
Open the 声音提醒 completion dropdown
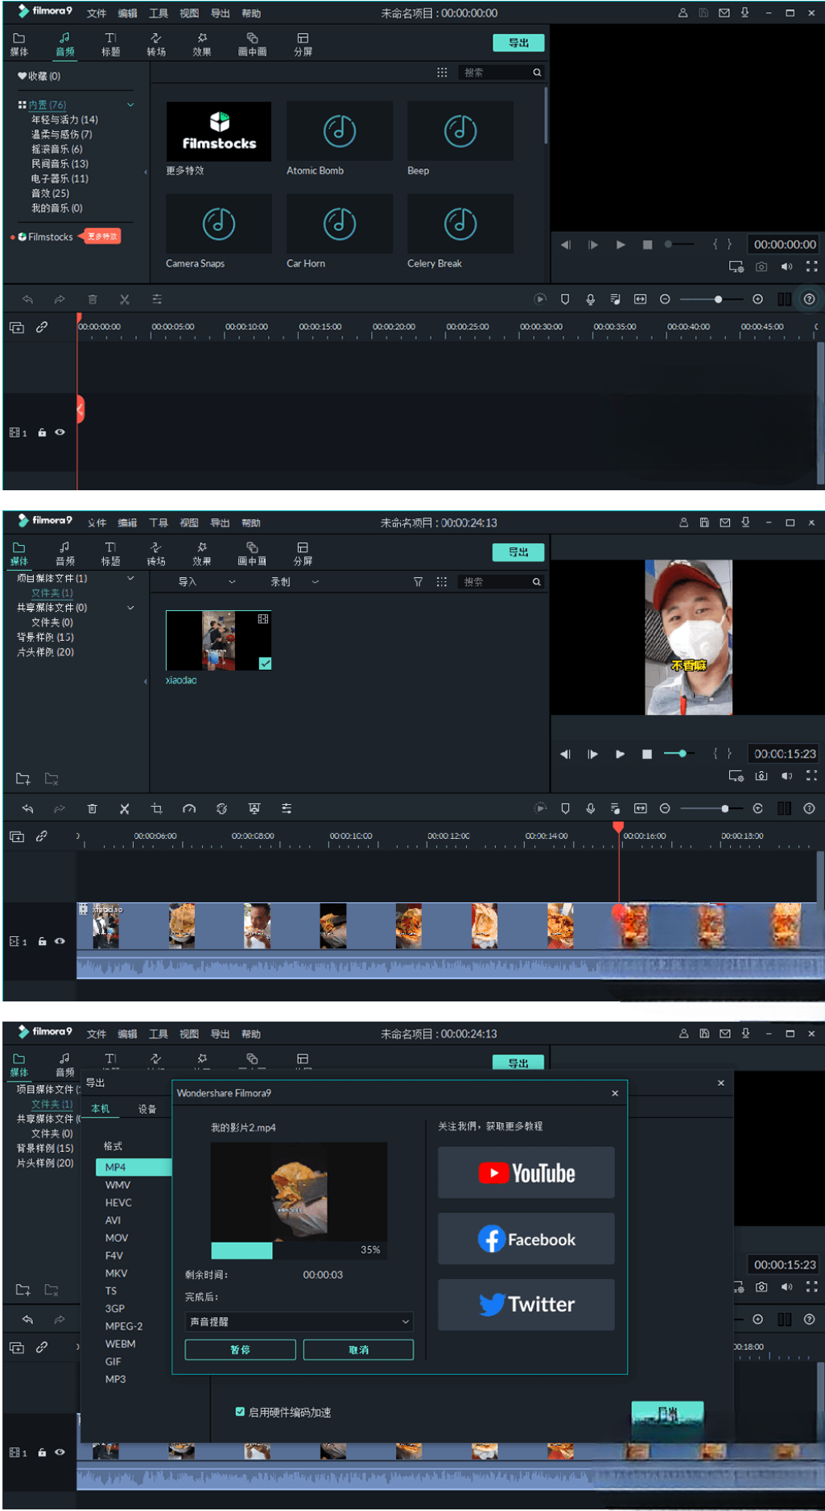coord(299,1322)
